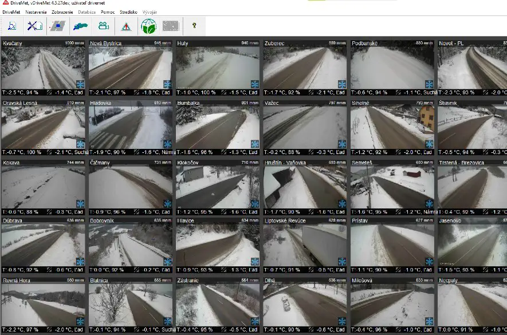Click the document search toolbar icon
This screenshot has height=335, width=507.
pyautogui.click(x=11, y=26)
